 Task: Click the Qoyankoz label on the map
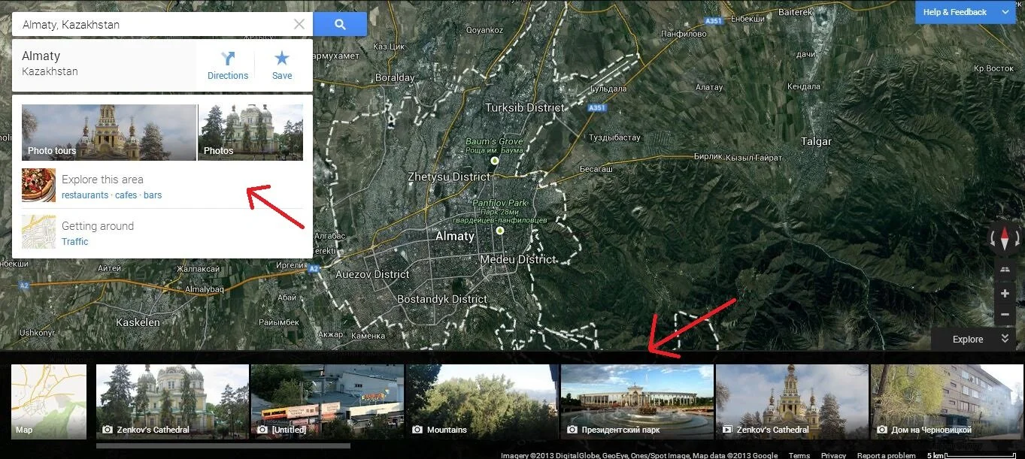(484, 30)
